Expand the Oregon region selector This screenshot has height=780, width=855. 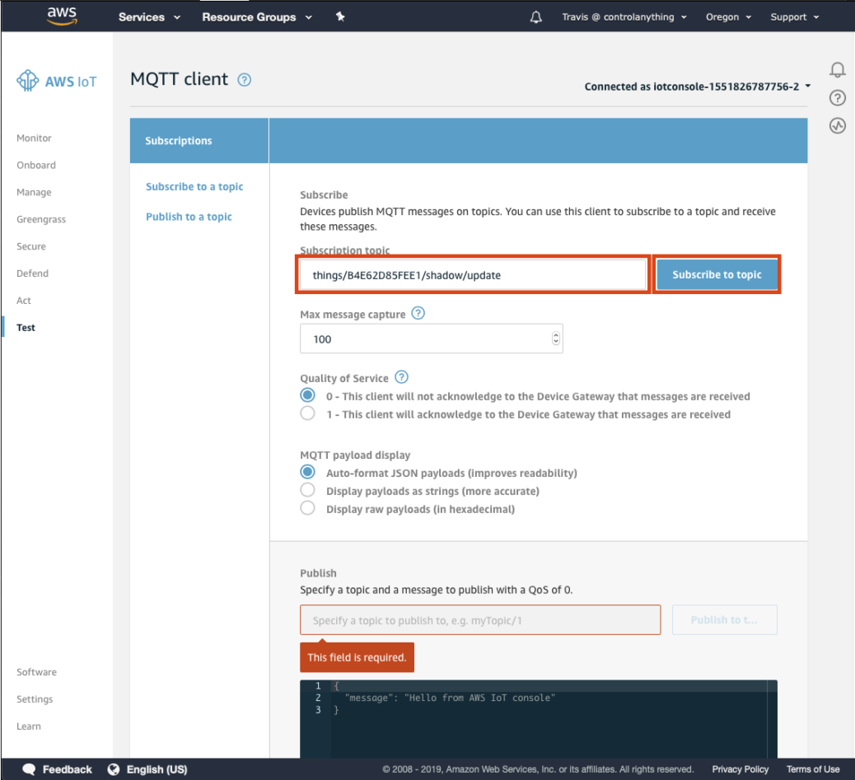pyautogui.click(x=728, y=16)
